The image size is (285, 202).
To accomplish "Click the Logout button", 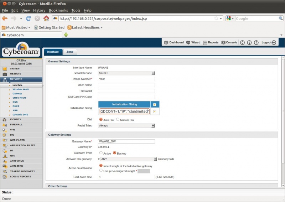I will click(x=269, y=42).
